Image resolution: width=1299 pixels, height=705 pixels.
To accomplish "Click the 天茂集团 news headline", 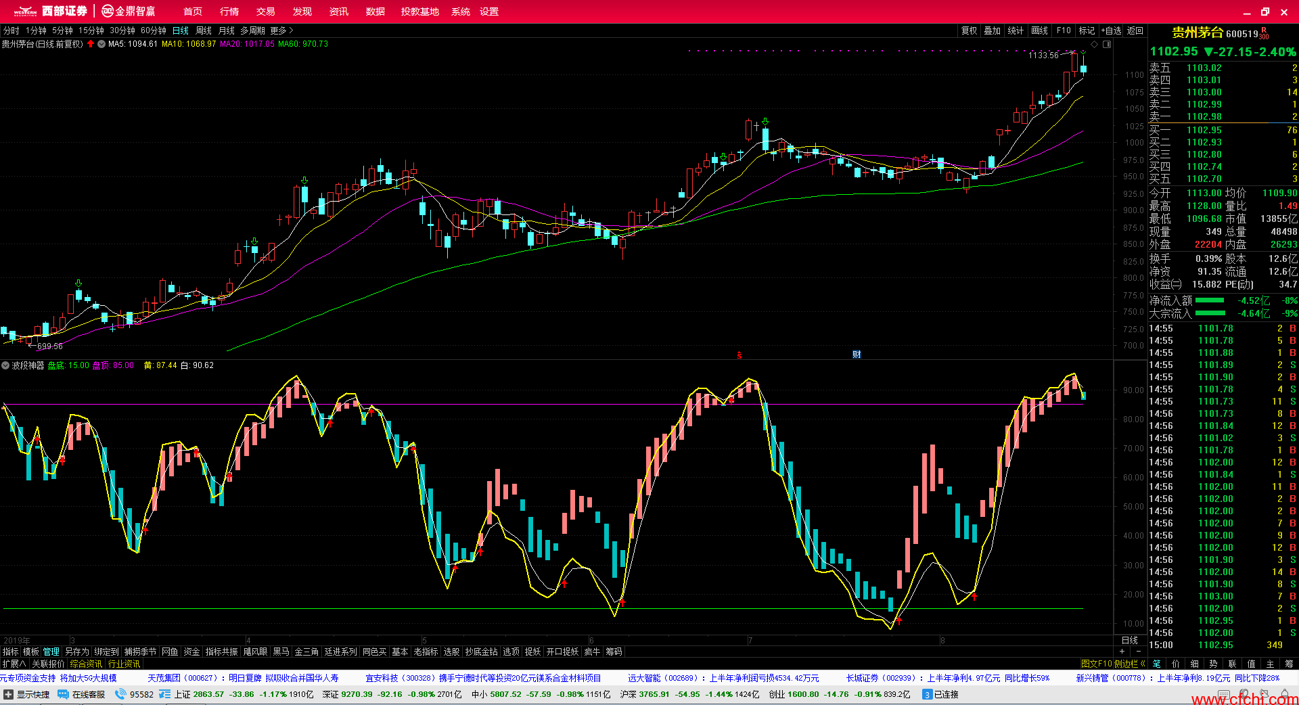I will click(244, 678).
